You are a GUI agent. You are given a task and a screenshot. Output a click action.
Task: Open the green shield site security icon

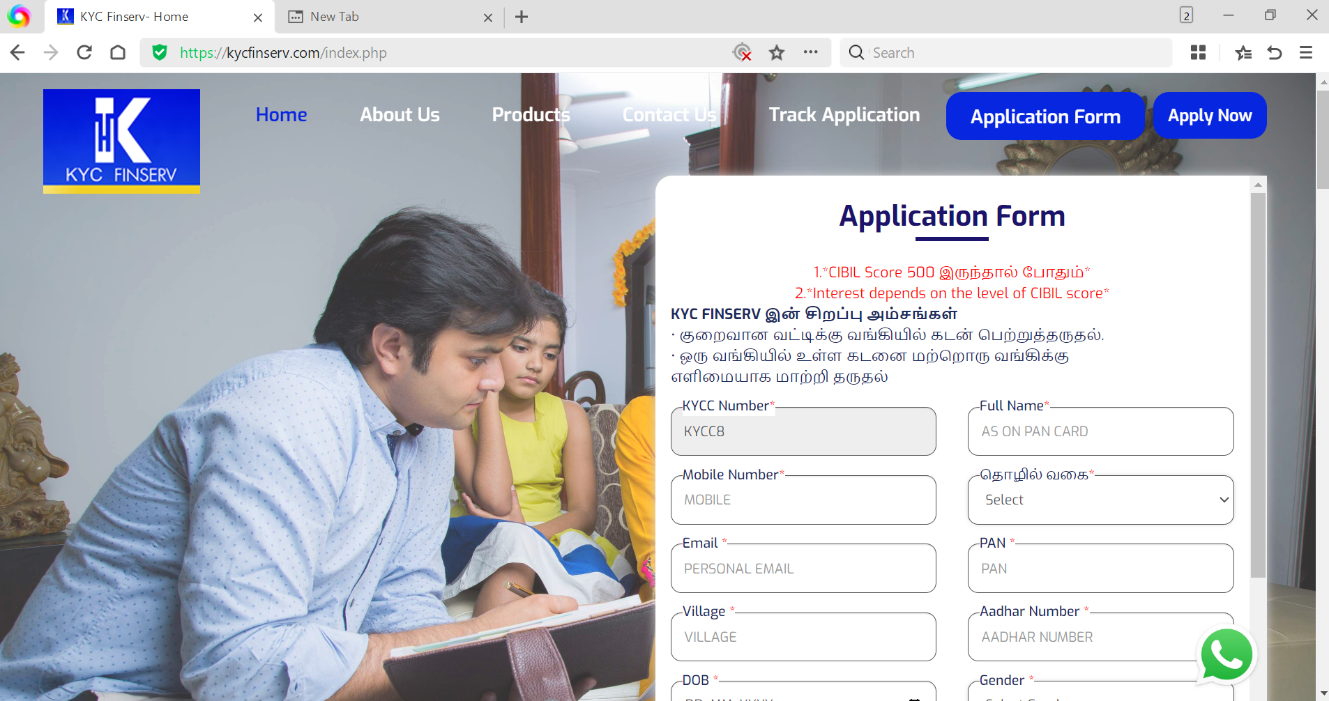pyautogui.click(x=160, y=53)
